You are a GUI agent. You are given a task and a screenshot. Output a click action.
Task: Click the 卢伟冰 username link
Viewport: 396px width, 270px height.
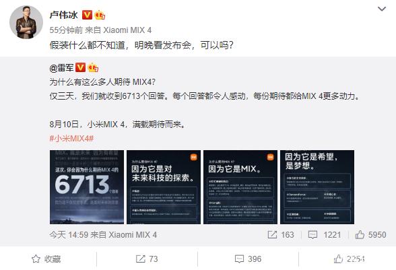pyautogui.click(x=63, y=15)
